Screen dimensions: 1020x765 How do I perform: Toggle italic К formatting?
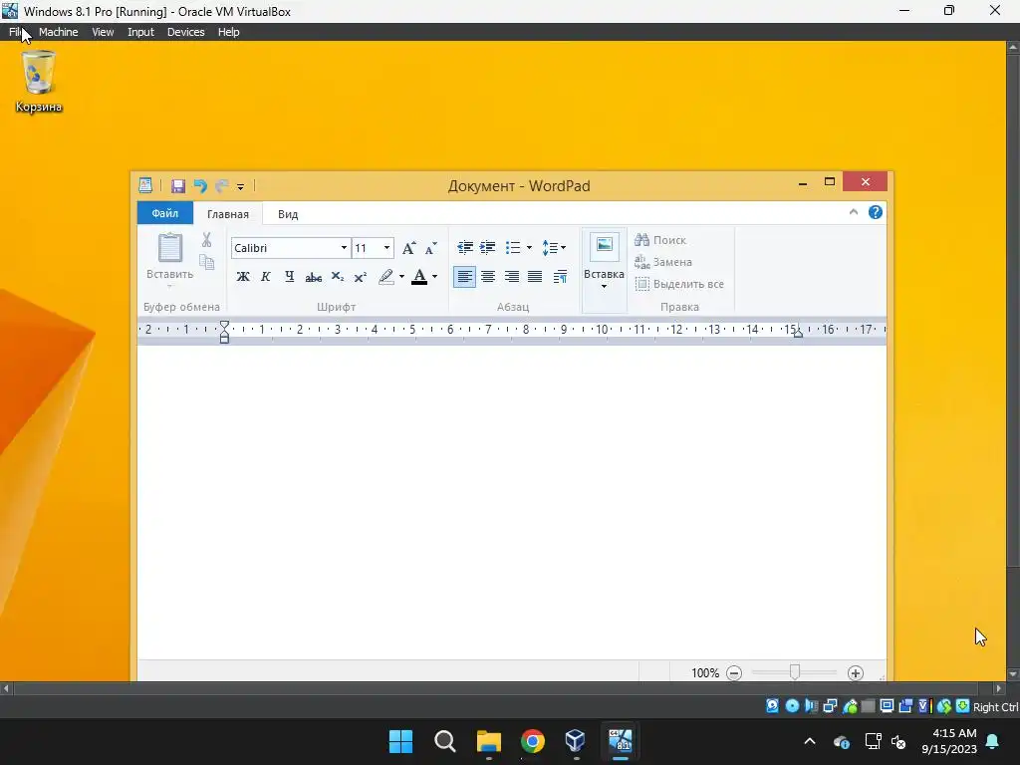coord(265,277)
